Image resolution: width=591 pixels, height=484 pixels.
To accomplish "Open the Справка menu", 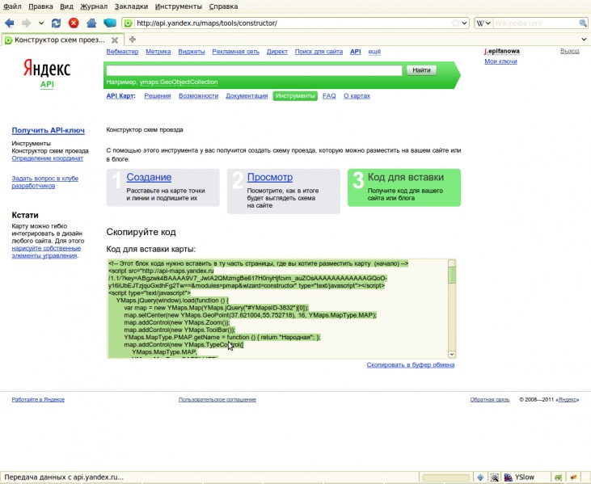I will click(223, 6).
